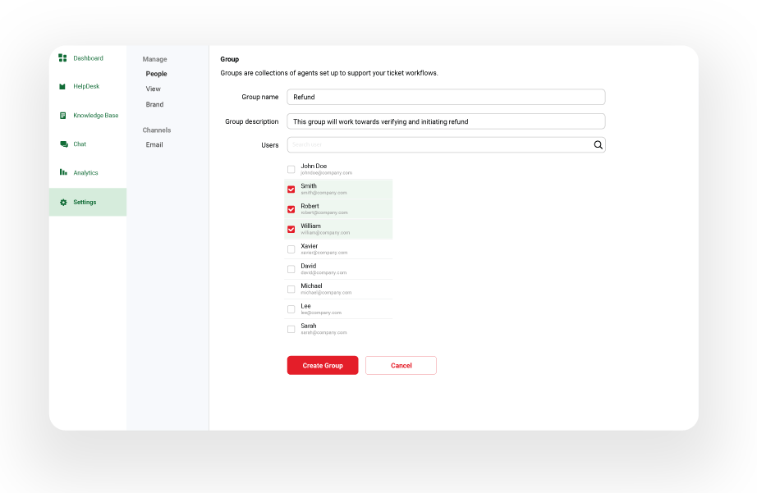Open Email under Channels
757x493 pixels.
click(154, 144)
